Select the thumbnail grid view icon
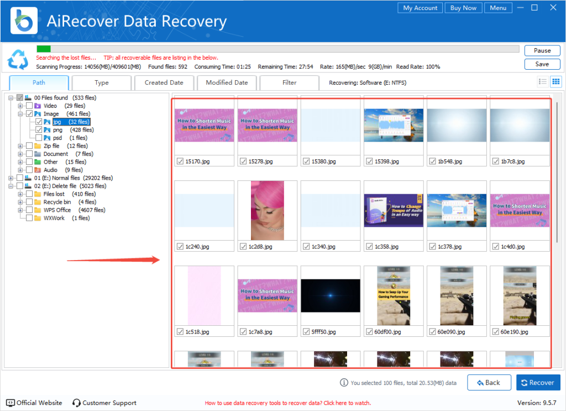566x411 pixels. (x=555, y=82)
